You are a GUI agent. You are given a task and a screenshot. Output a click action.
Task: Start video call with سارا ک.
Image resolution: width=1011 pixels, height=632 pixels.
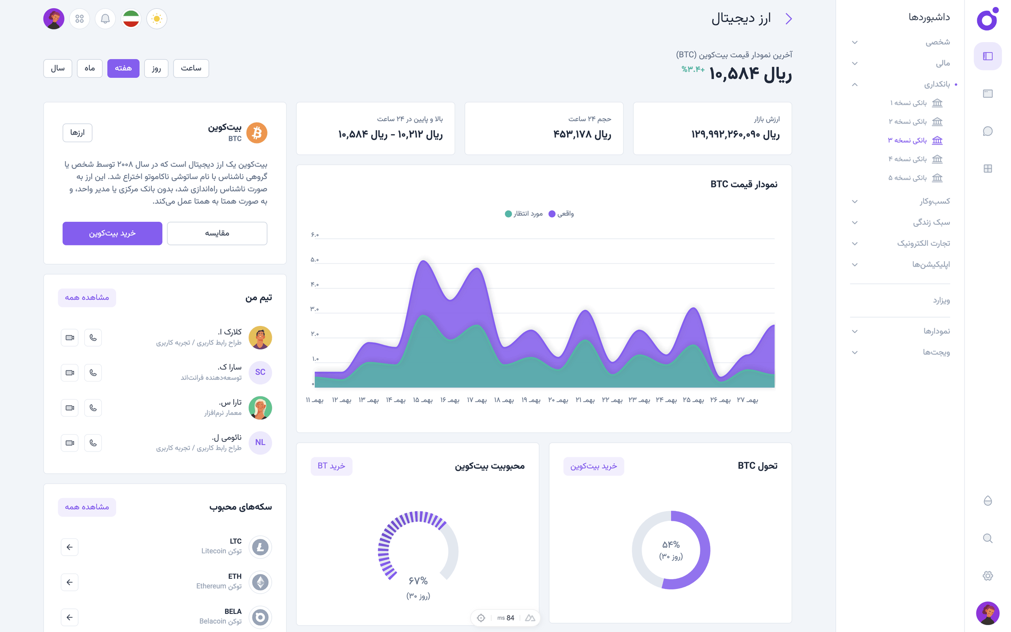(x=69, y=373)
